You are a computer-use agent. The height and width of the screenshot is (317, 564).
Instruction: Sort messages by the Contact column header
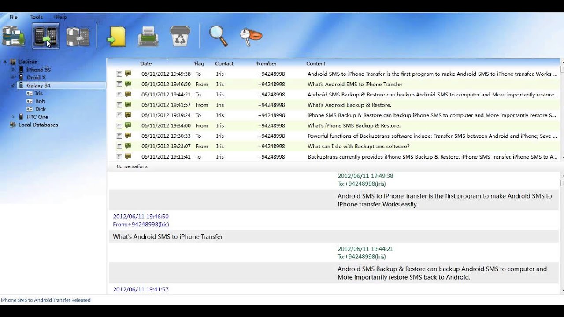tap(224, 63)
